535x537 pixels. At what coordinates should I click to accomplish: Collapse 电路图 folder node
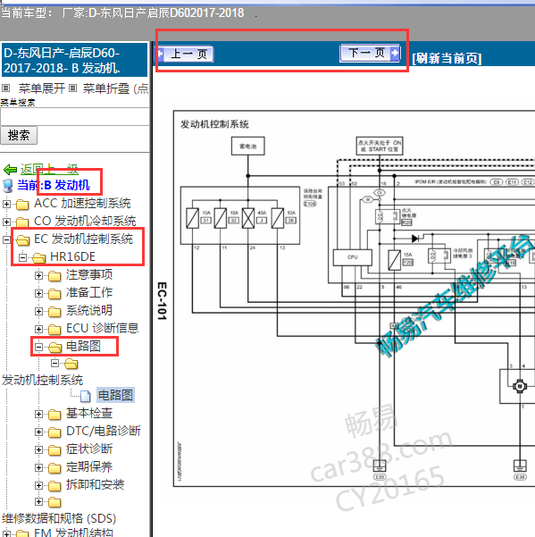pyautogui.click(x=38, y=347)
